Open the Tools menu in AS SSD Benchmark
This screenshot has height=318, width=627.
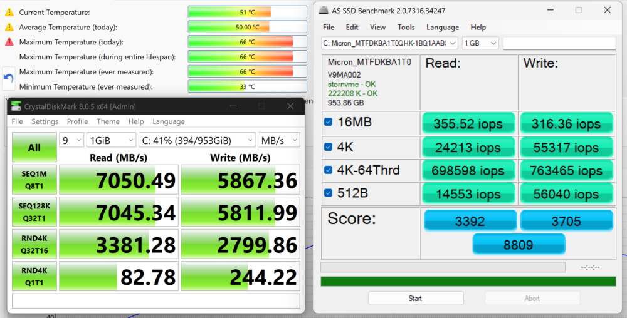pos(406,27)
